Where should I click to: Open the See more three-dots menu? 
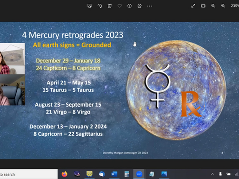coord(149,6)
